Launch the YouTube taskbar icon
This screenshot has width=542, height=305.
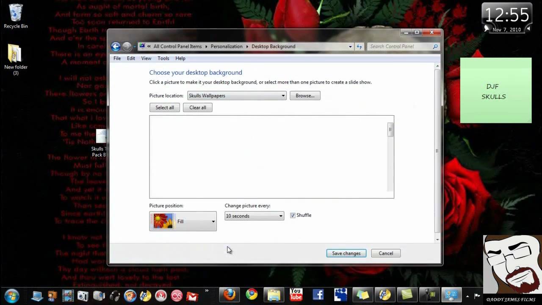click(296, 295)
